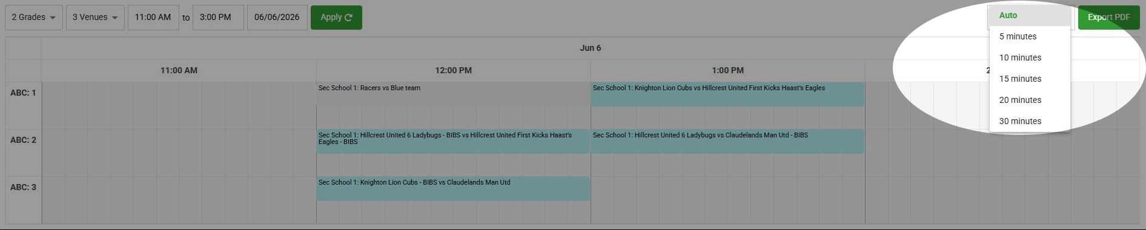Pick the 10 minutes option
The width and height of the screenshot is (1146, 230).
pyautogui.click(x=1030, y=57)
